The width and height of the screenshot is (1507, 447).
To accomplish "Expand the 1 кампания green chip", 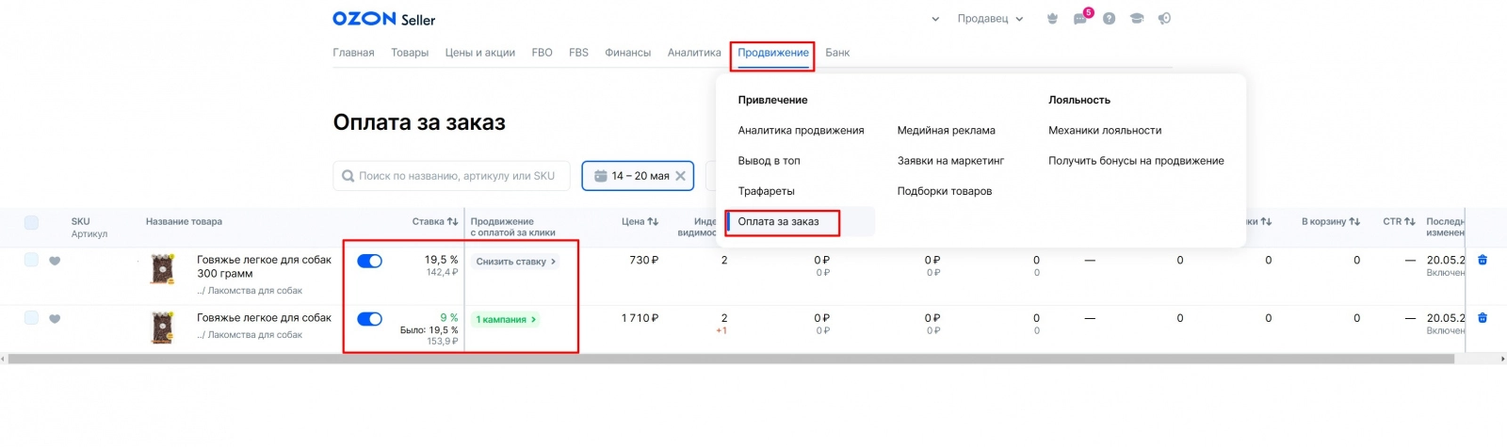I will coord(506,320).
